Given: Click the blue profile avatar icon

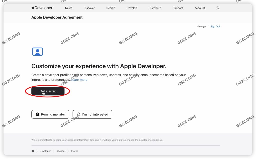Looking at the screenshot, I should [37, 51].
